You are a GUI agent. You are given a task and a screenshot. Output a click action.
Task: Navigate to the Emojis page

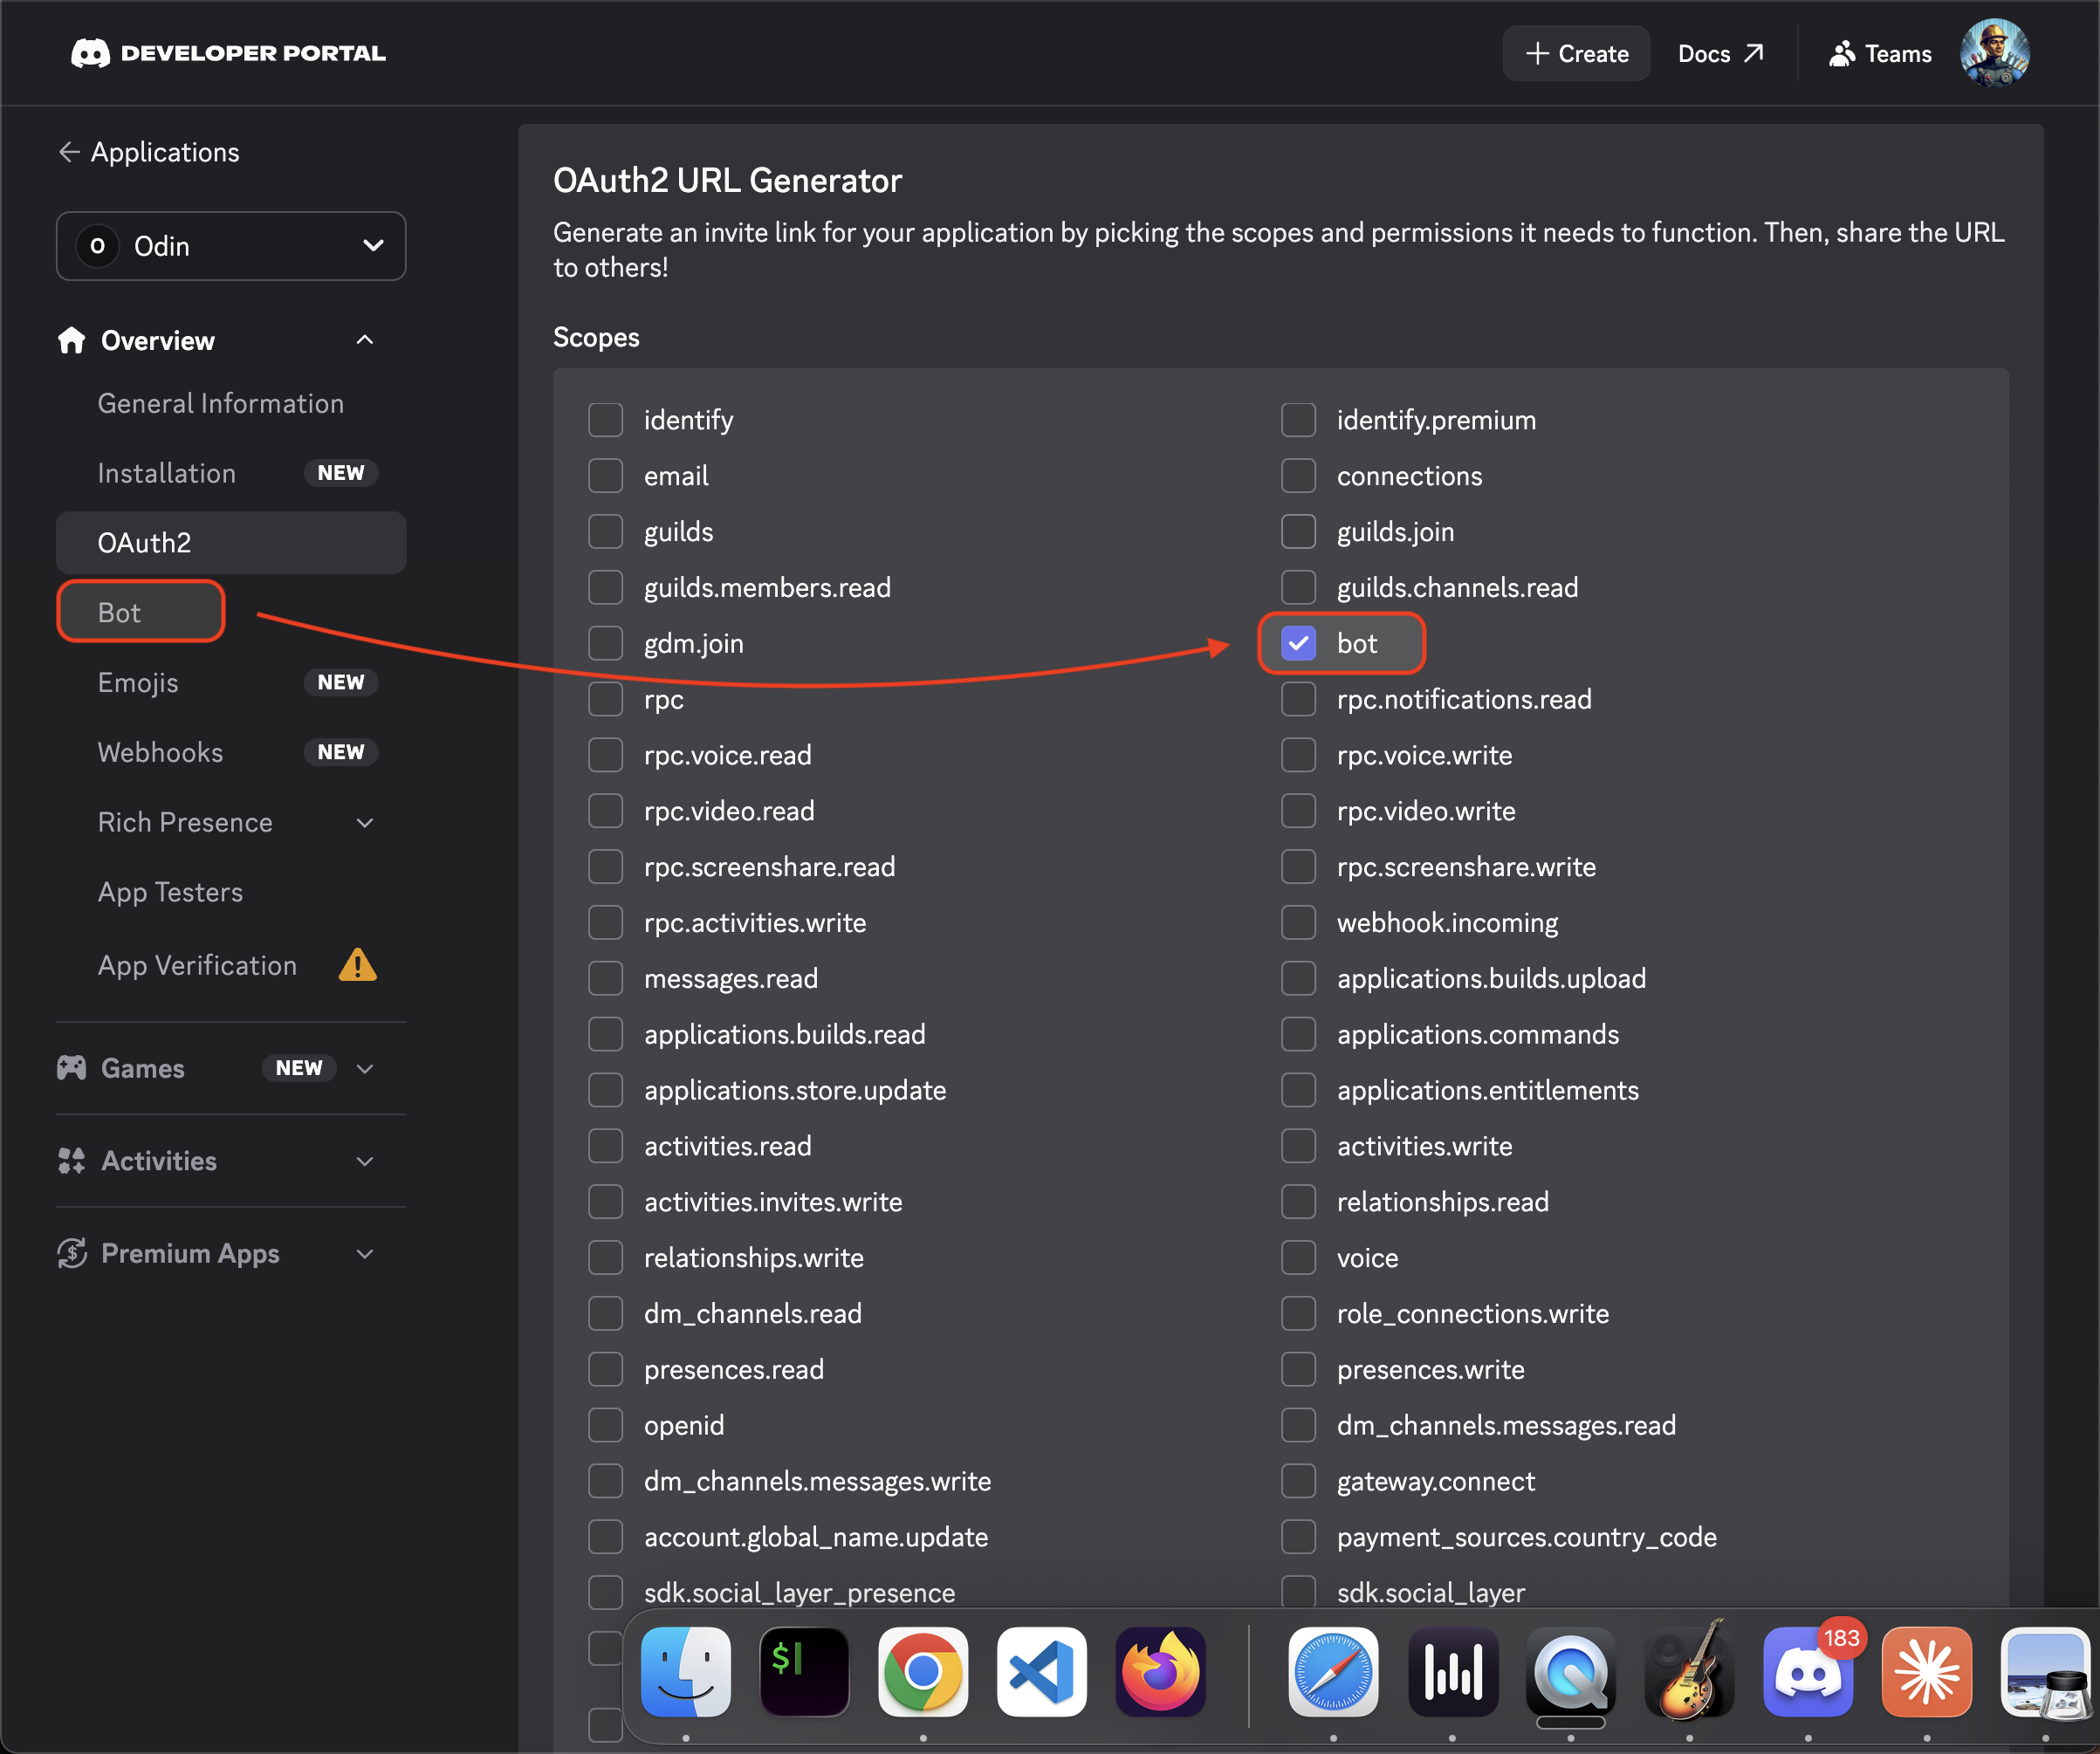138,682
